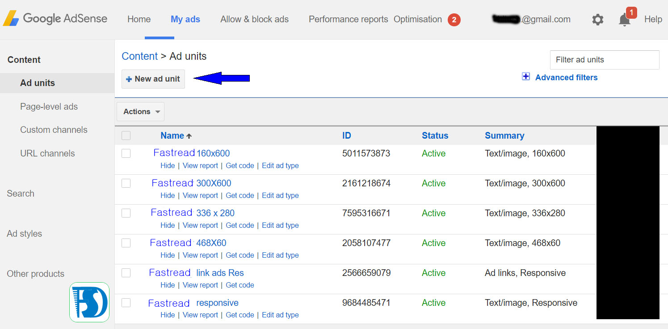This screenshot has width=668, height=329.
Task: Hide the Fastread link ads Res unit
Action: pos(168,285)
